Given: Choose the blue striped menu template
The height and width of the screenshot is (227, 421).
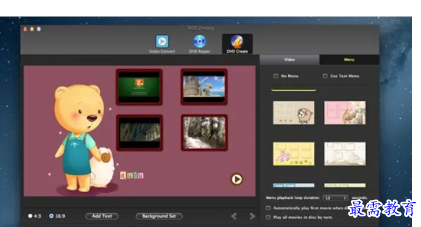Looking at the screenshot, I should pos(294,185).
